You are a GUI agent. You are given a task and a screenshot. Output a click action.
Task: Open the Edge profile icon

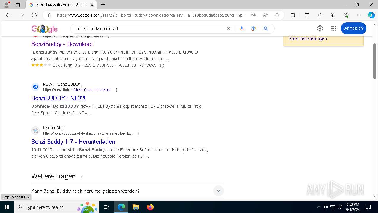click(6, 5)
